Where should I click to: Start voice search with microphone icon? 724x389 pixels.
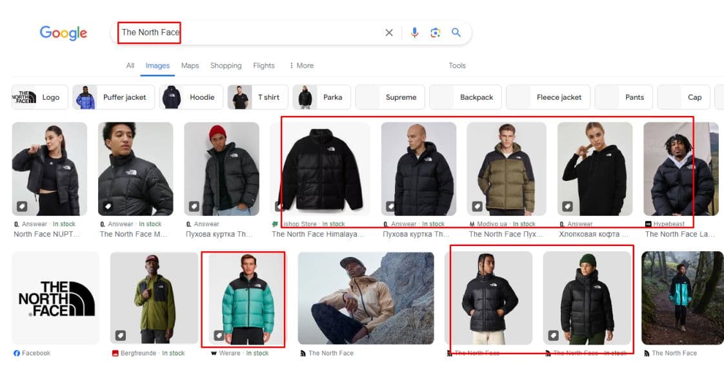pos(415,33)
